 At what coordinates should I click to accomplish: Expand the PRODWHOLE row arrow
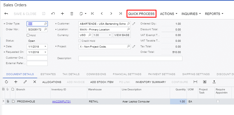(3, 101)
